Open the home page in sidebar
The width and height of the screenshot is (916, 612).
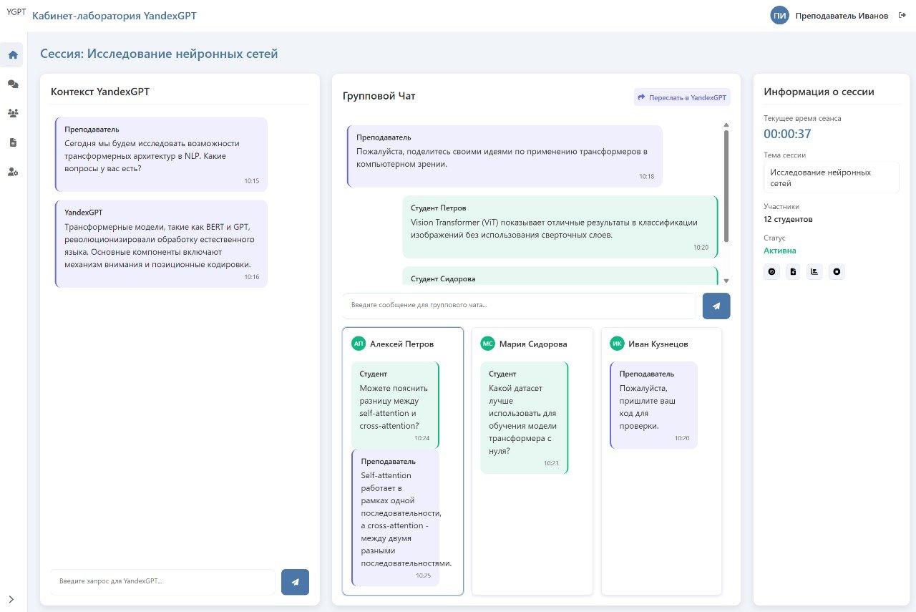(13, 55)
